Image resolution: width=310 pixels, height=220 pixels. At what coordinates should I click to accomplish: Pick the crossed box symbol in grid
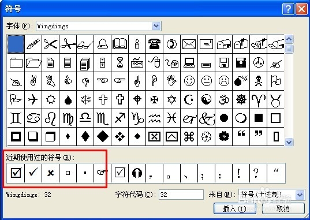(154, 136)
